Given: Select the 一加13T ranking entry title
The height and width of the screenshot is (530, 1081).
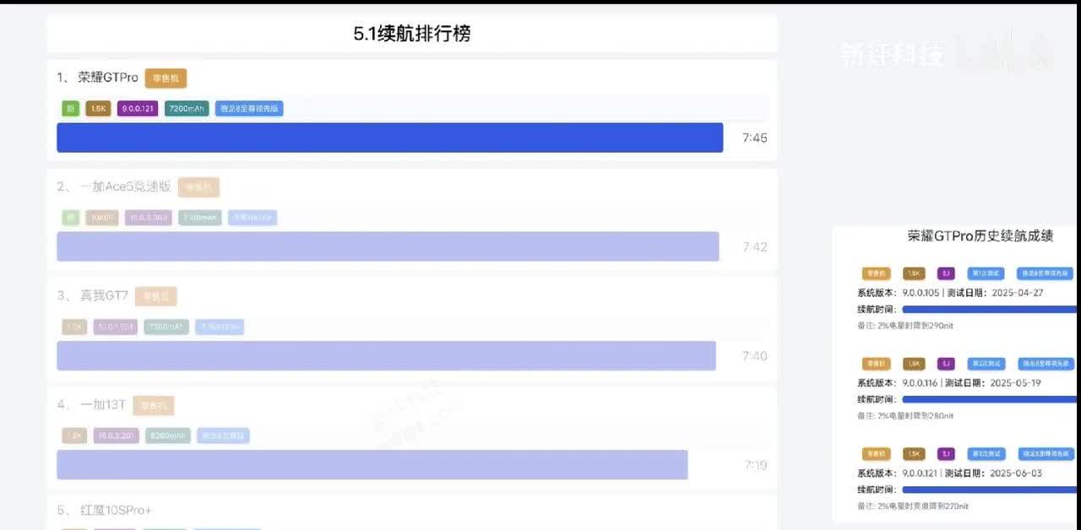Looking at the screenshot, I should [103, 404].
